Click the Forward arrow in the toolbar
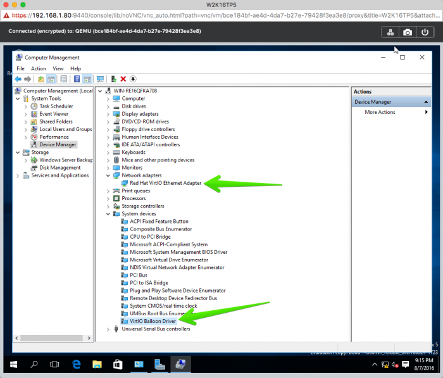The height and width of the screenshot is (378, 443). [x=28, y=79]
